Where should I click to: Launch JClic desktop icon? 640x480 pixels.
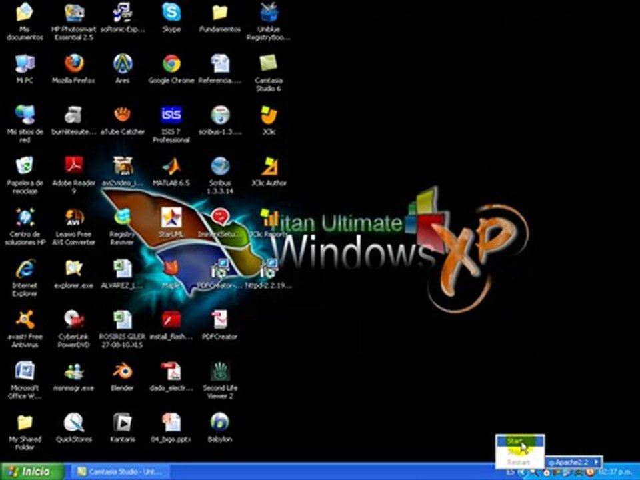click(x=269, y=121)
